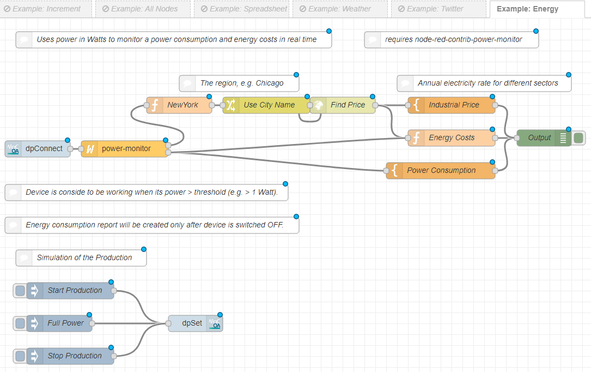591x372 pixels.
Task: Click the WinCC OA icon on dpConnect node
Action: (13, 148)
